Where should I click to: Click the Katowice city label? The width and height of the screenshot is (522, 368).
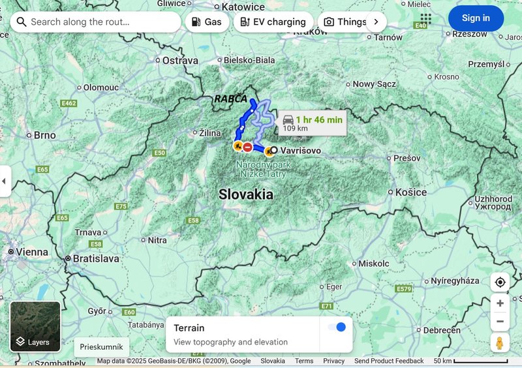[243, 7]
